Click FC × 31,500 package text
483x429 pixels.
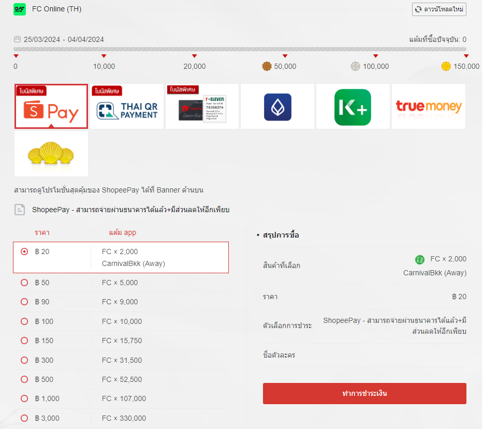click(x=122, y=360)
